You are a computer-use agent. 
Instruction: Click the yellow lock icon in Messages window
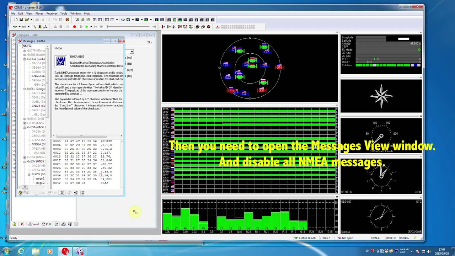20,193
